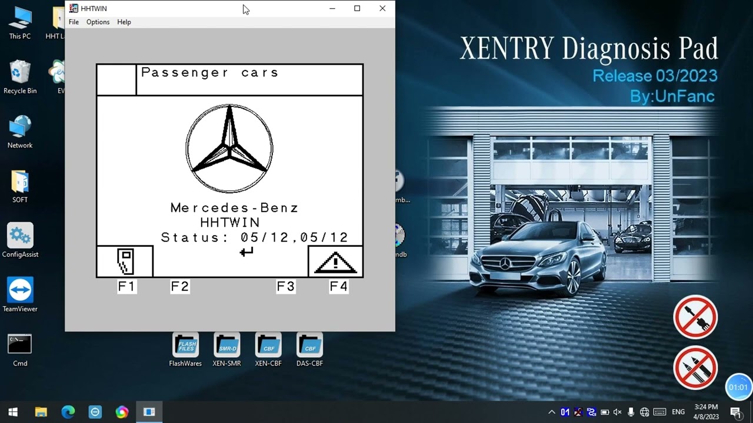The width and height of the screenshot is (753, 423).
Task: Click the Mercedes-Benz star logo
Action: point(229,149)
